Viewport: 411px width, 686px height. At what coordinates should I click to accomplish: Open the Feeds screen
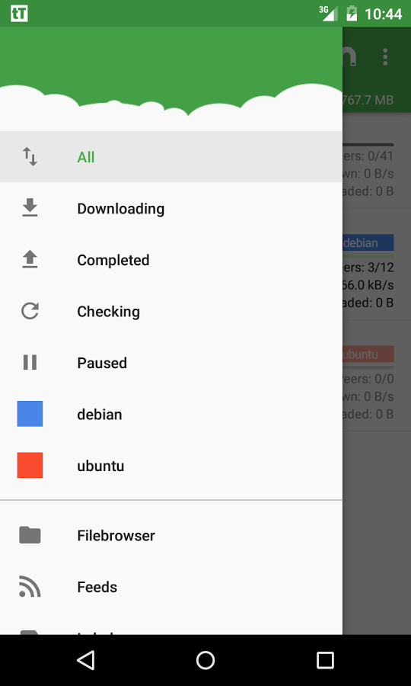point(171,587)
